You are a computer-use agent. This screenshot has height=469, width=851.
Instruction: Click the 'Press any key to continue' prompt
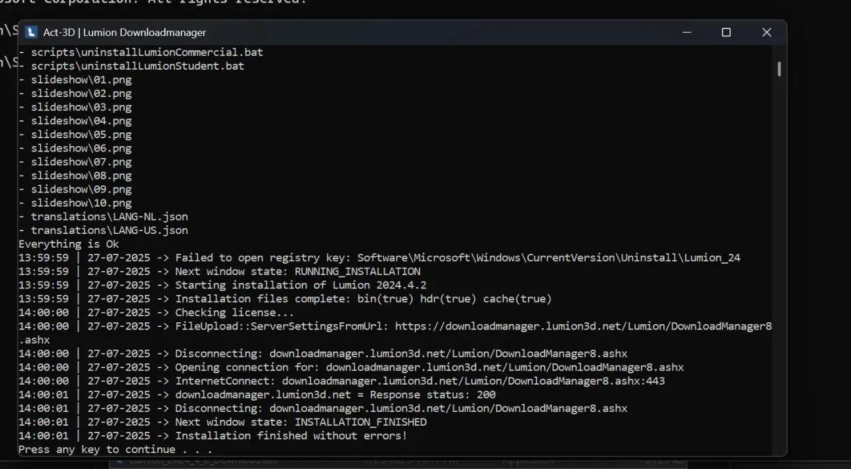tap(116, 450)
